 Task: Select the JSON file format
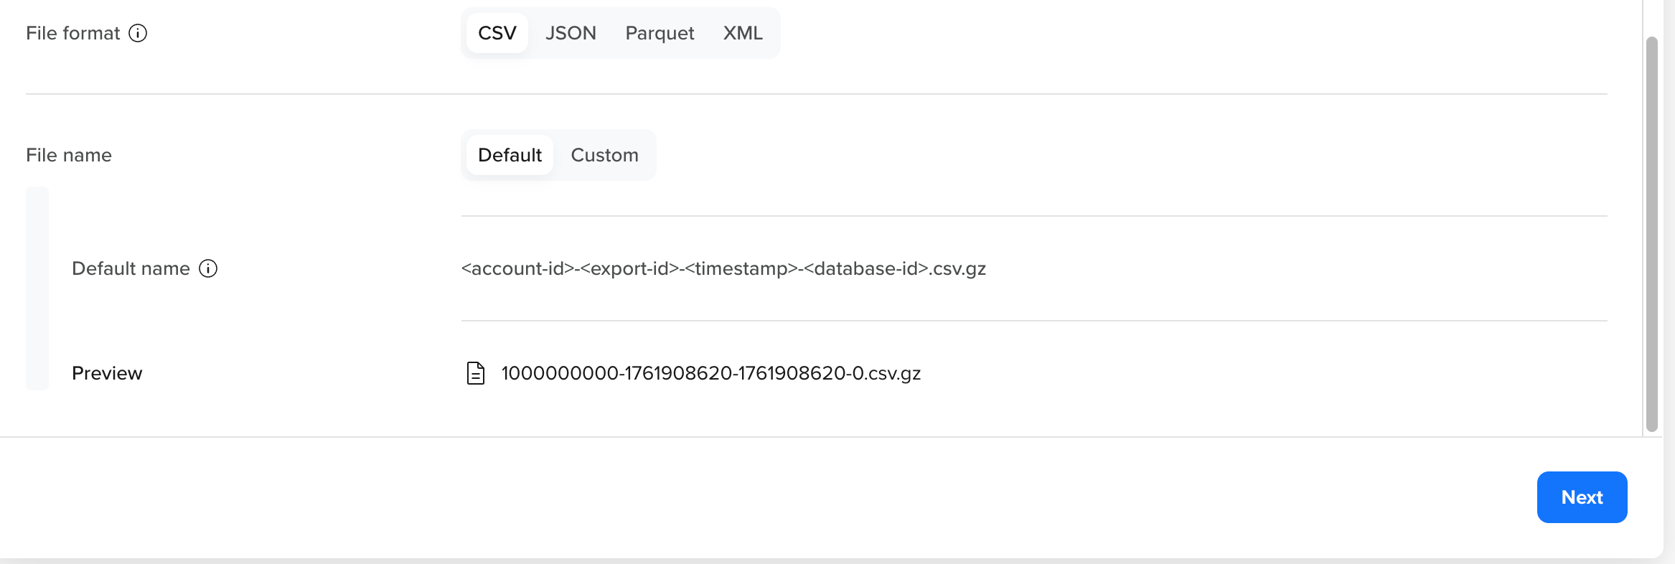pyautogui.click(x=571, y=33)
